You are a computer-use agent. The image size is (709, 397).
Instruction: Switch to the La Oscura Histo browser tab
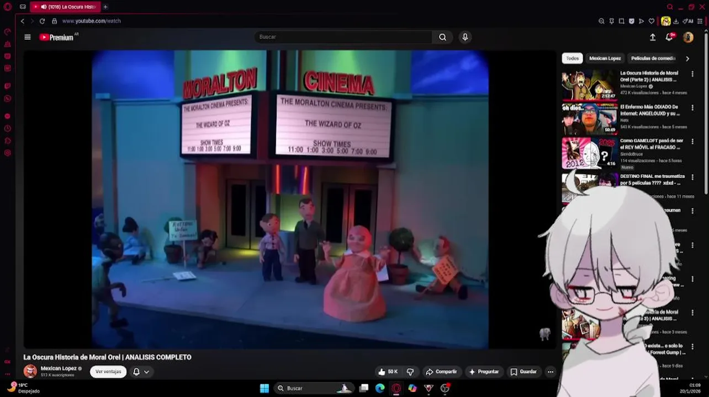click(65, 7)
